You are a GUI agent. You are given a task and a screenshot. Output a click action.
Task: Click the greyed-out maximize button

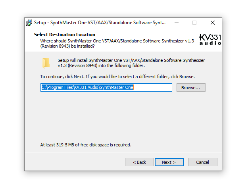point(194,23)
